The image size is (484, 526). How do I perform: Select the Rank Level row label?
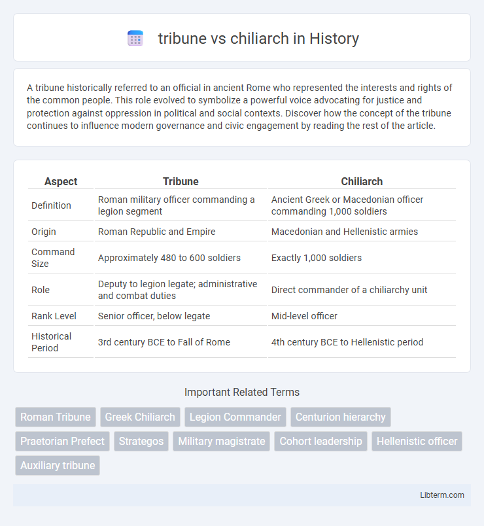pyautogui.click(x=54, y=316)
